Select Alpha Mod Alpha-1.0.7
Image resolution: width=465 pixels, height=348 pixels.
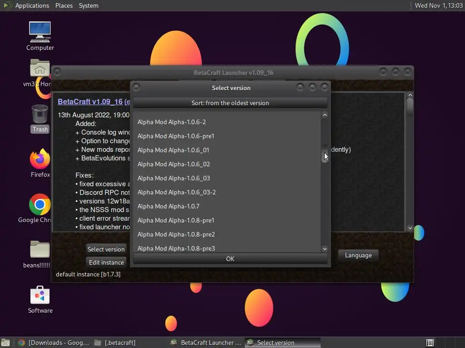click(x=227, y=206)
